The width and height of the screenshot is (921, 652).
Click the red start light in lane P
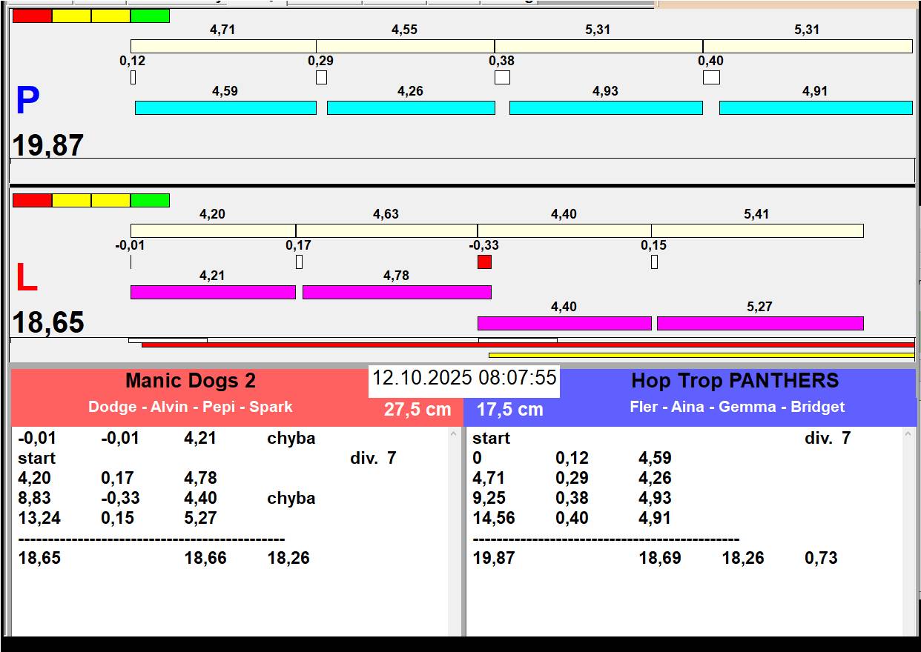coord(33,16)
